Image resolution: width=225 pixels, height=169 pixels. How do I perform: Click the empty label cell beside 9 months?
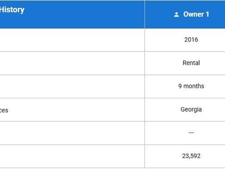[x=72, y=86]
